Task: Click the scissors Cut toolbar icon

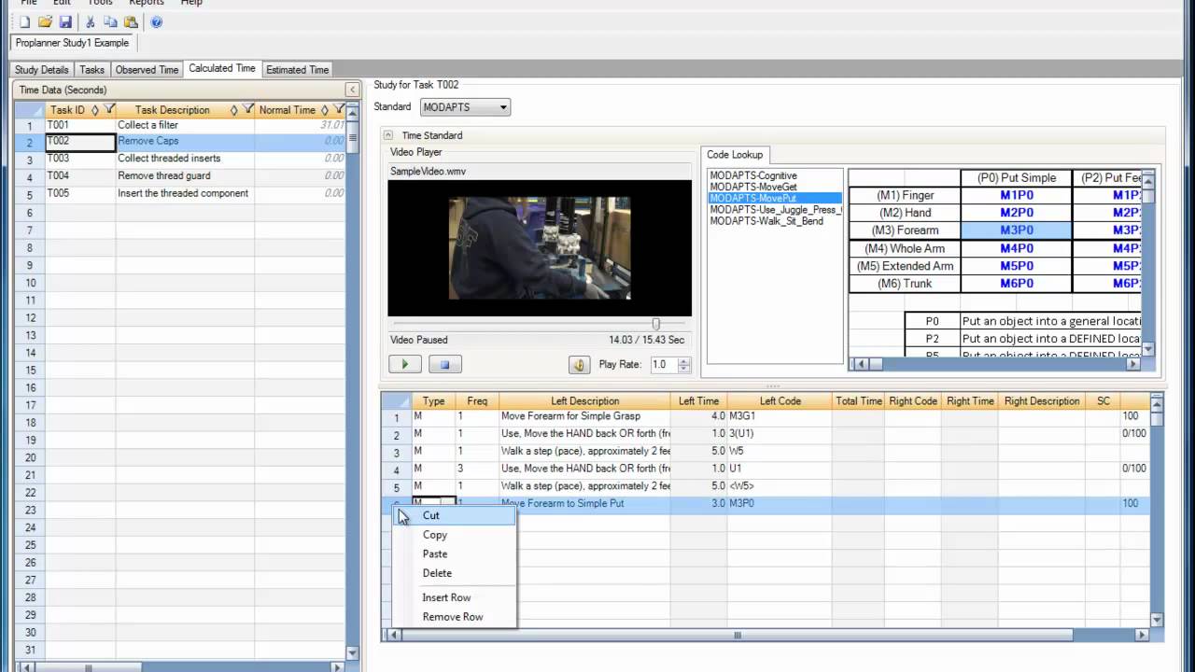Action: pos(91,21)
